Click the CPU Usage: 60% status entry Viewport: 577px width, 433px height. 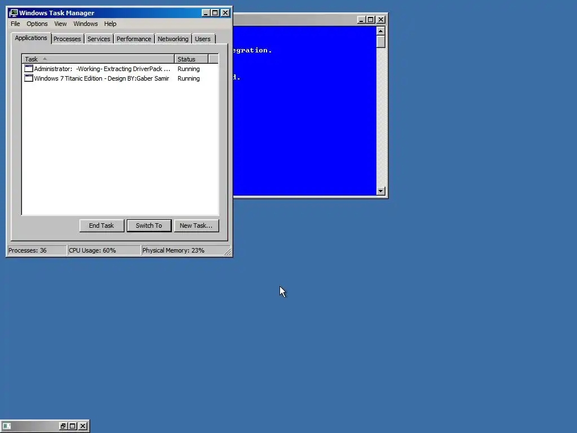pyautogui.click(x=104, y=250)
